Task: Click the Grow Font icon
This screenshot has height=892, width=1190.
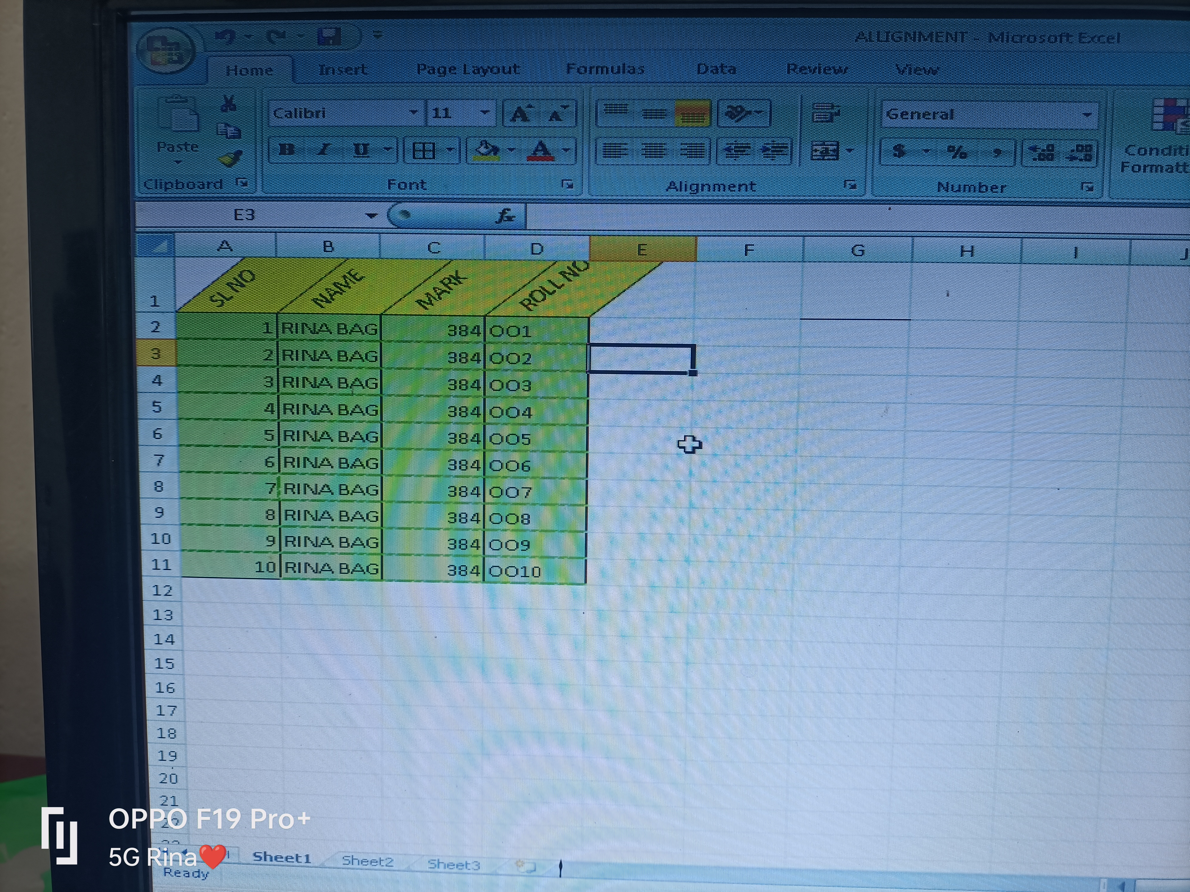Action: pyautogui.click(x=520, y=114)
